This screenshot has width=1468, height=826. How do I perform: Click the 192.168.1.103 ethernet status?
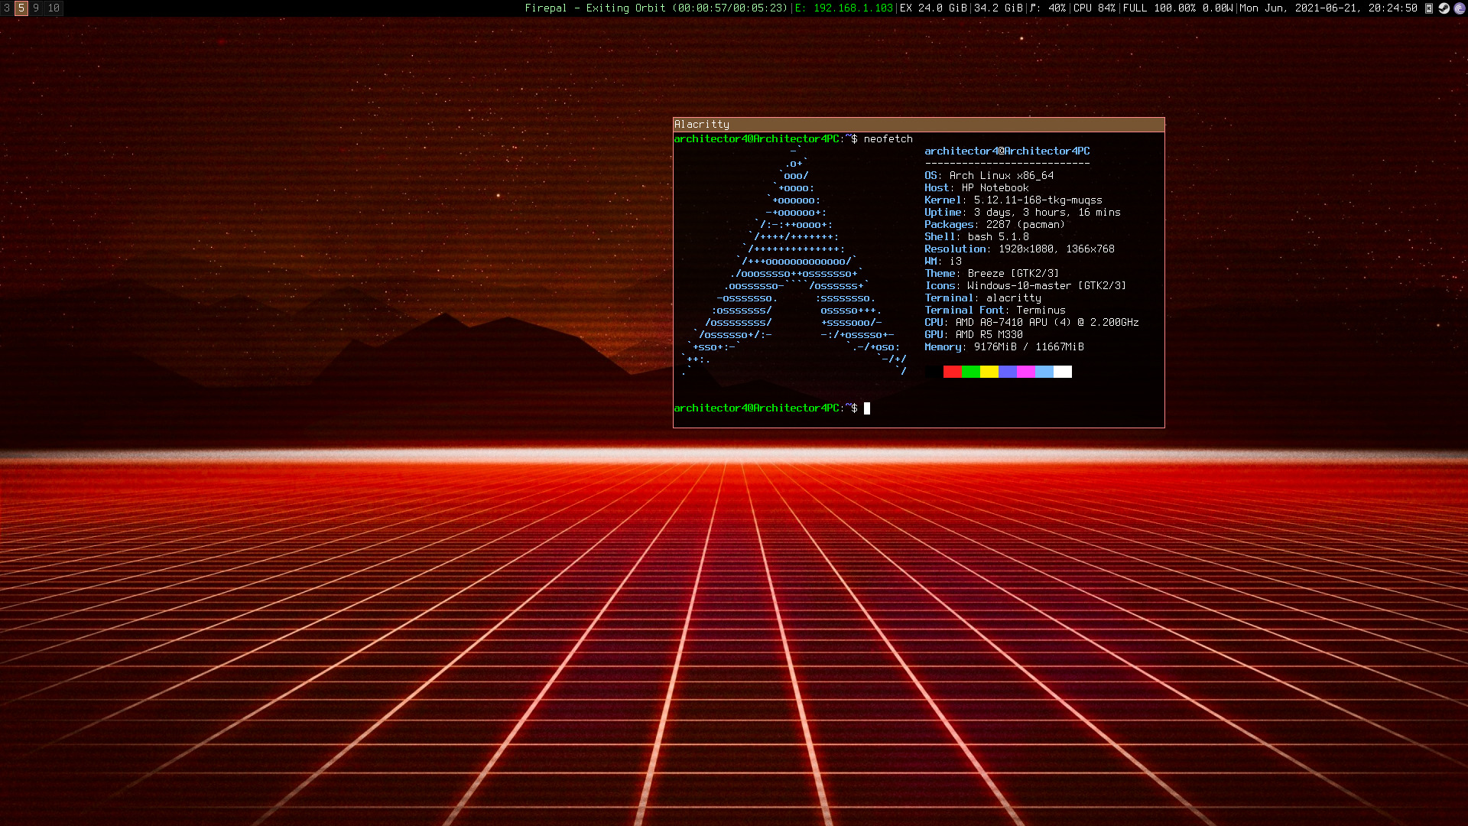point(844,8)
